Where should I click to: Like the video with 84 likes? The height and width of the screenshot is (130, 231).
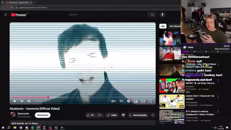click(x=90, y=115)
